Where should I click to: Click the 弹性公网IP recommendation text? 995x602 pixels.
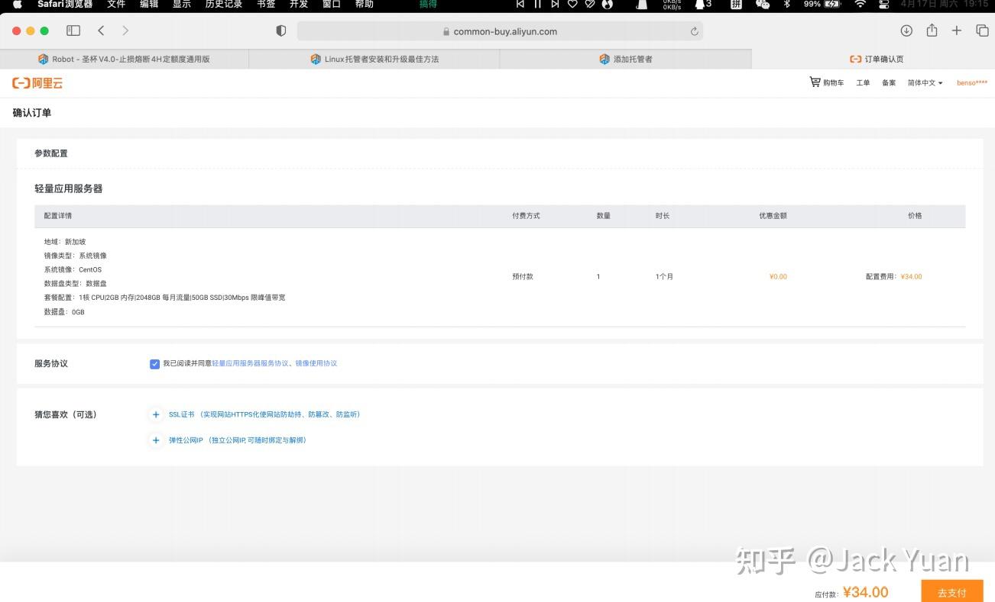pos(238,440)
